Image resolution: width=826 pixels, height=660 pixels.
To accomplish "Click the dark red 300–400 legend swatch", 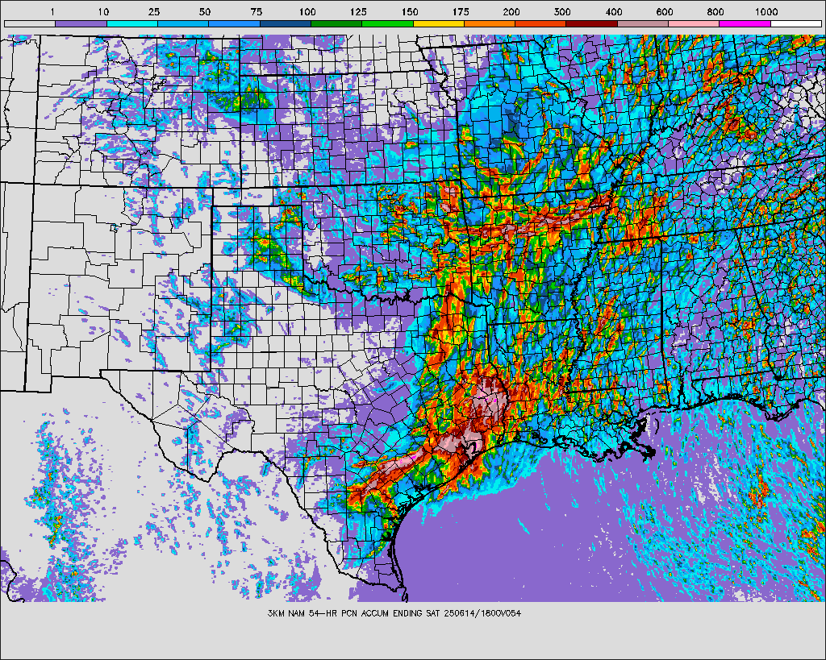I will click(x=592, y=23).
